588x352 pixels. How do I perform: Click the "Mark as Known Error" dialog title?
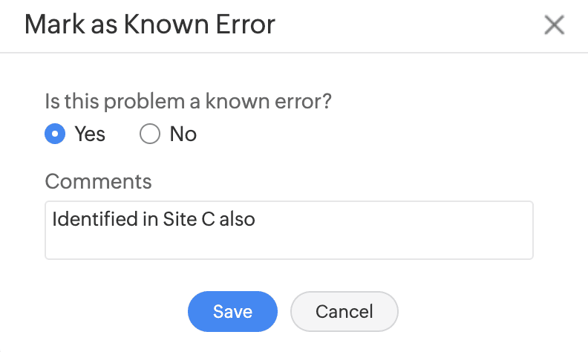(x=149, y=25)
